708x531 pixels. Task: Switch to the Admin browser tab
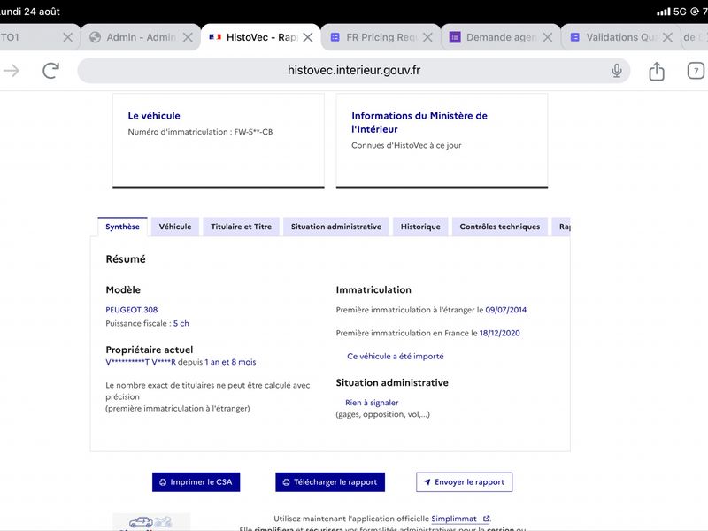[x=141, y=37]
